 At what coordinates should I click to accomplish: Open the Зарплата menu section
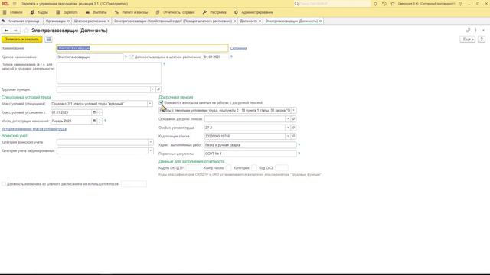pos(67,12)
